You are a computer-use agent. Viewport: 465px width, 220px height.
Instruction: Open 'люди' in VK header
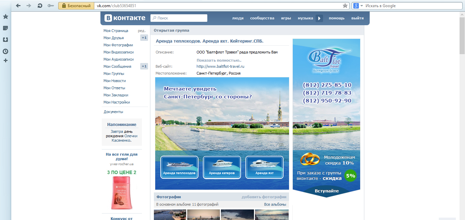(238, 18)
